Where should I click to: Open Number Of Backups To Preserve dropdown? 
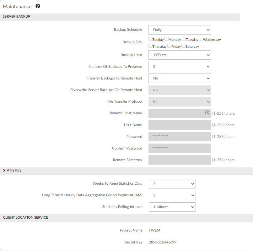tap(180, 67)
